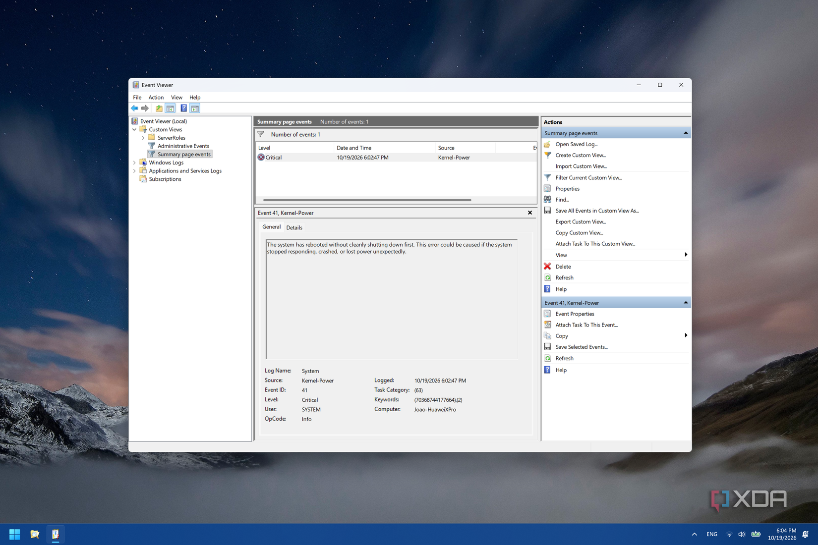Click Copy Custom View action
Image resolution: width=818 pixels, height=545 pixels.
pyautogui.click(x=579, y=233)
